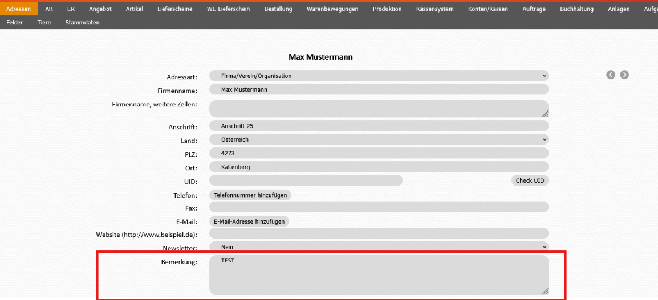Go to previous address record arrow
The height and width of the screenshot is (300, 658).
click(611, 75)
